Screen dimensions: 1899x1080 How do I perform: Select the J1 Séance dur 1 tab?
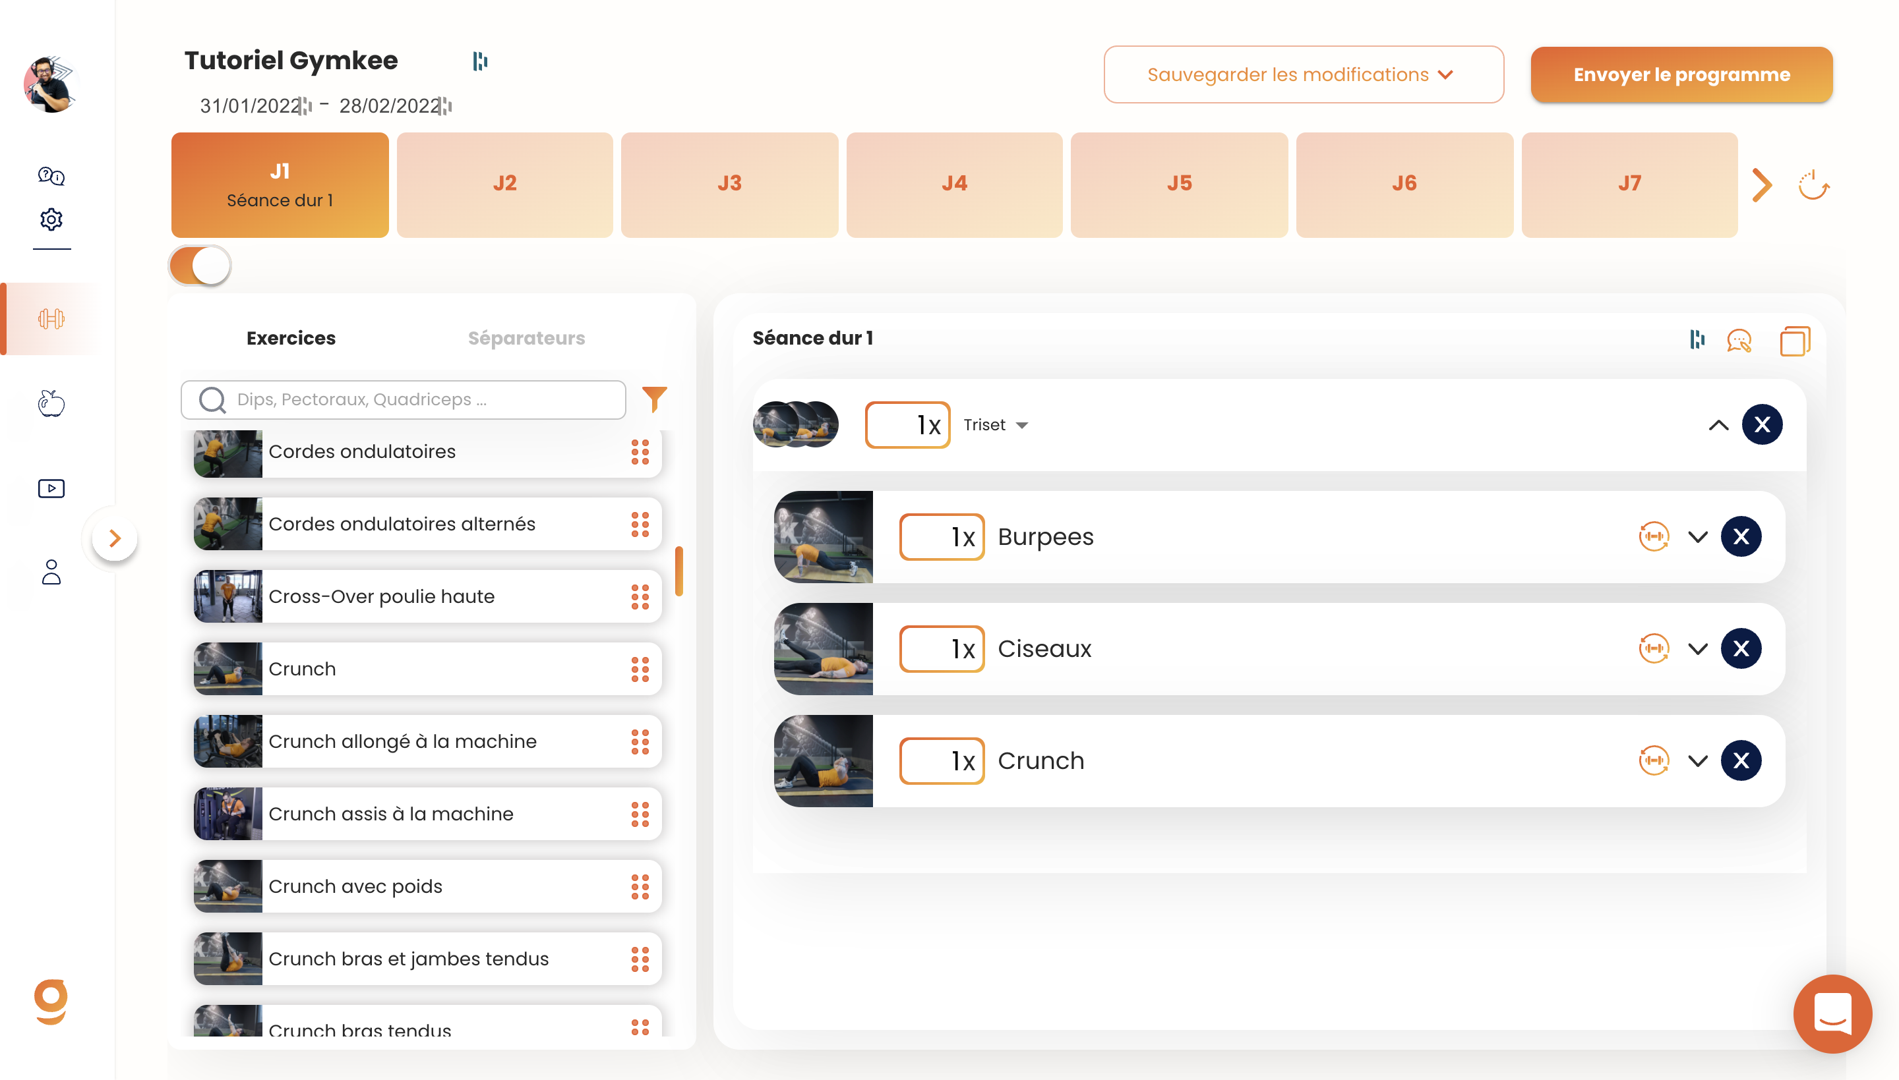point(280,185)
